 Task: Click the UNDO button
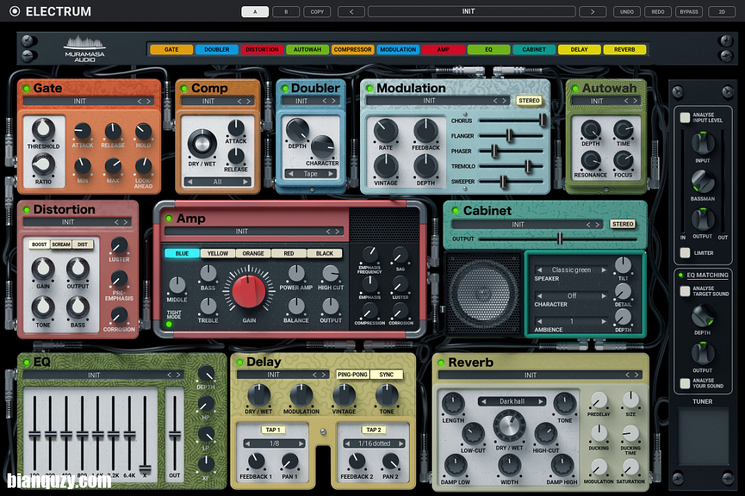click(x=626, y=12)
